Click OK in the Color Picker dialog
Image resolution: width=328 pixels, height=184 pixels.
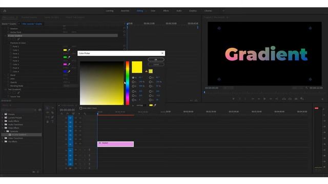pyautogui.click(x=156, y=60)
